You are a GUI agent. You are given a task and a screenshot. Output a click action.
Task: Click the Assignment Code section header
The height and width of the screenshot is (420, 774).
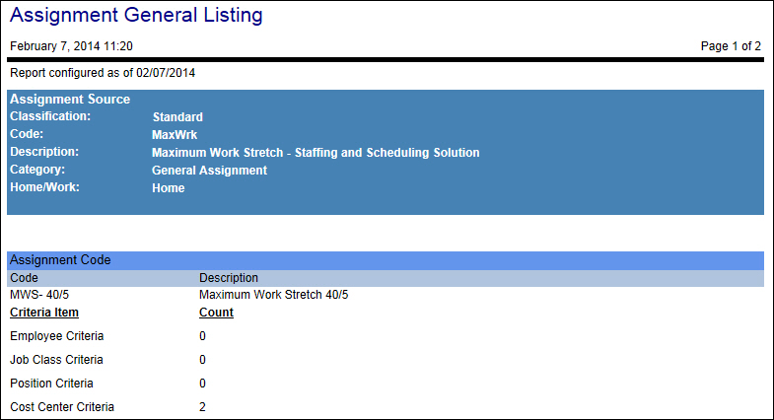pos(60,260)
